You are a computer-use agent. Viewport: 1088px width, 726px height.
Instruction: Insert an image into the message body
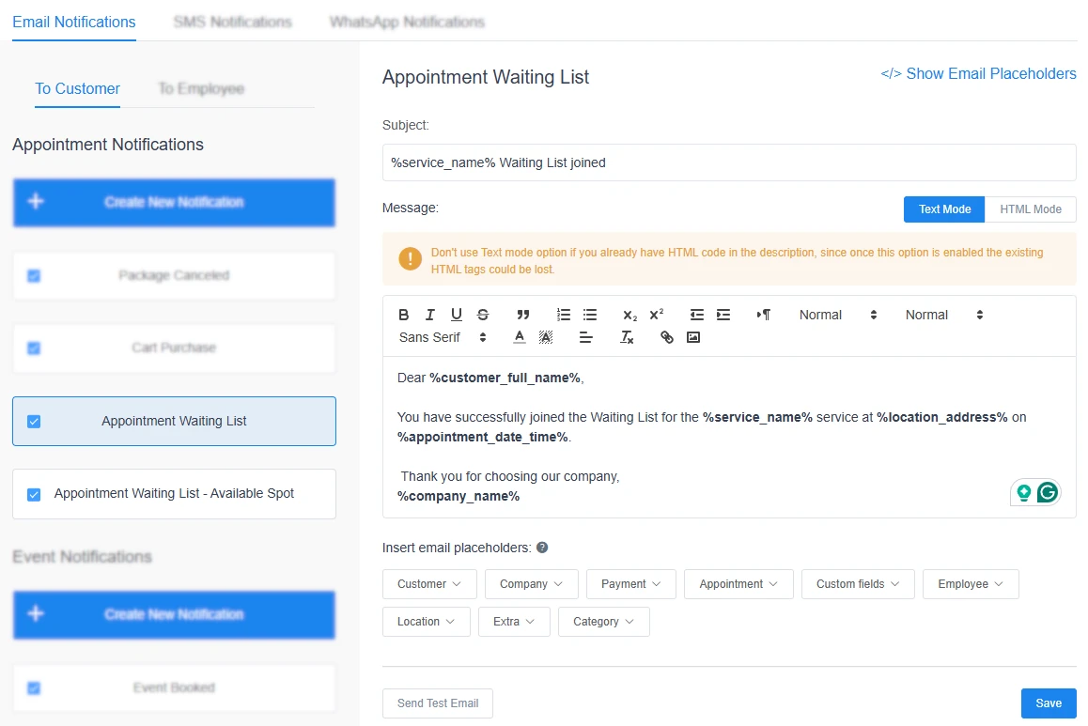point(693,336)
